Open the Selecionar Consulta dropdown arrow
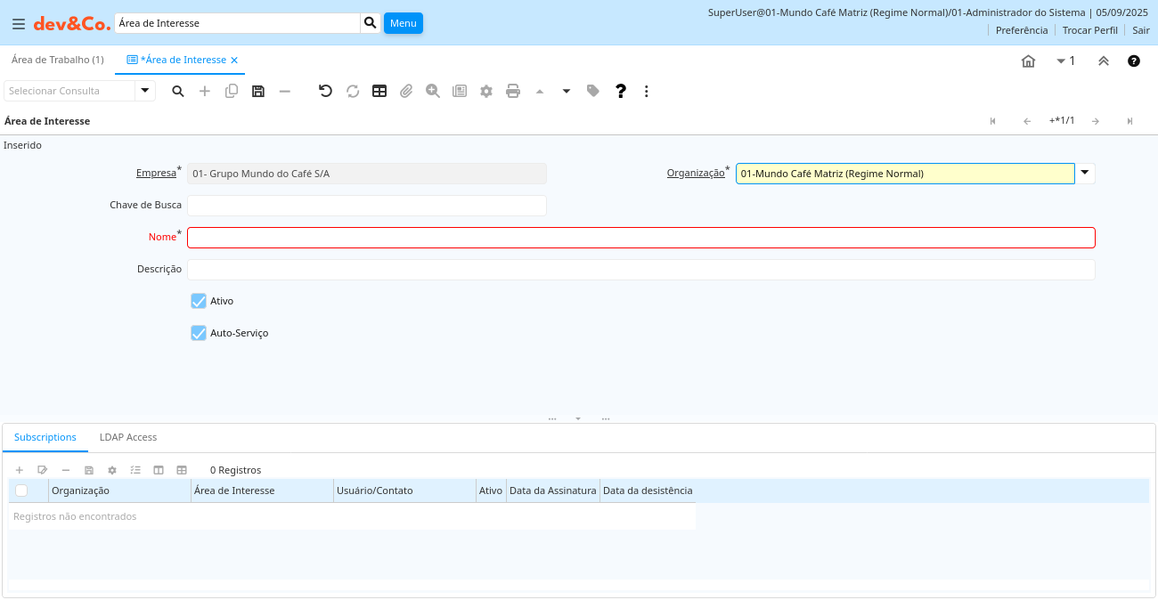This screenshot has width=1158, height=600. point(145,91)
